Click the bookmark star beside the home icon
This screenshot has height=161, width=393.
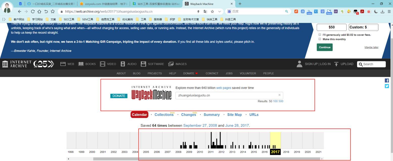53,11
